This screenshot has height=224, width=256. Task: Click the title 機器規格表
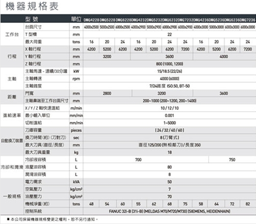coord(32,6)
